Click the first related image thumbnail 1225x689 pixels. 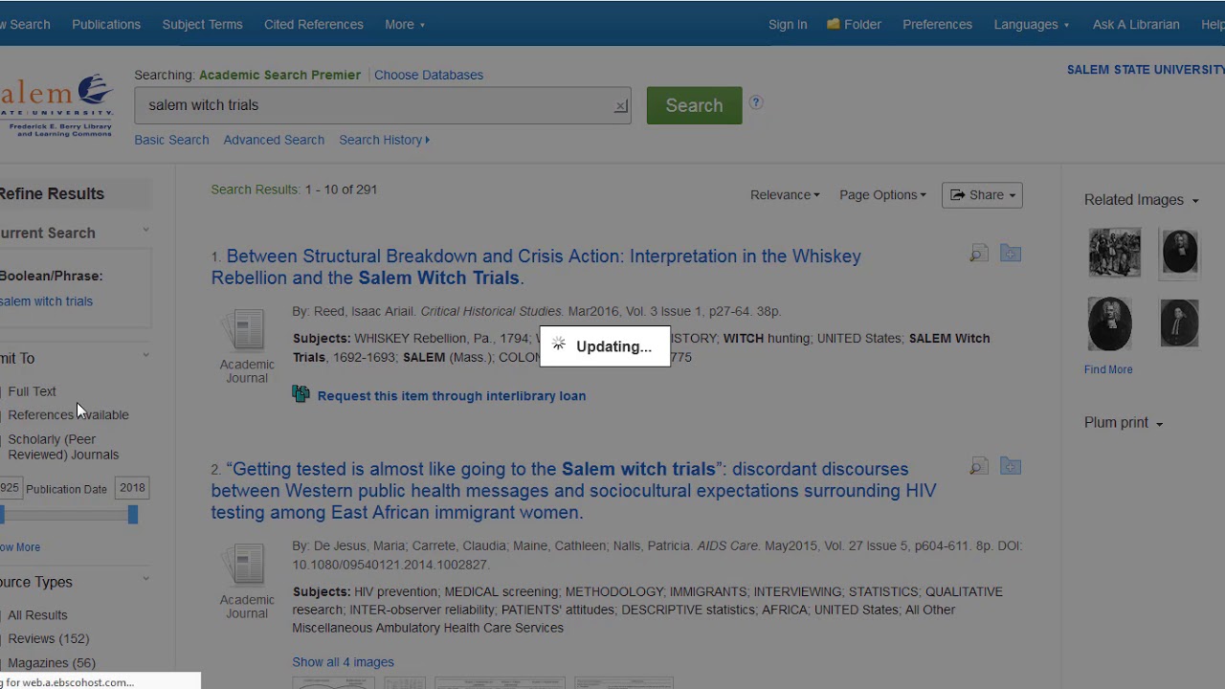(1114, 253)
